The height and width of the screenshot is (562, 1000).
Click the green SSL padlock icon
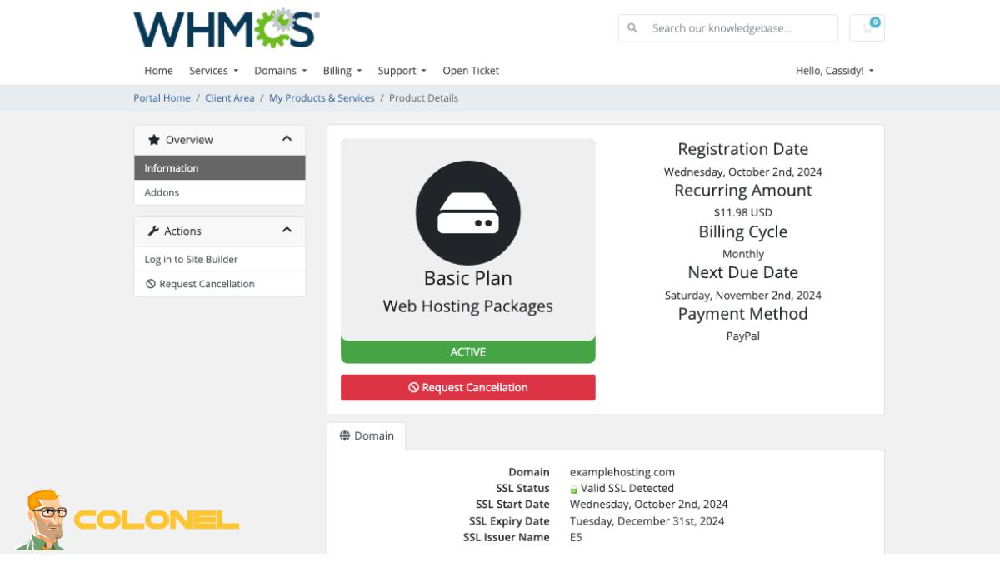click(x=573, y=488)
